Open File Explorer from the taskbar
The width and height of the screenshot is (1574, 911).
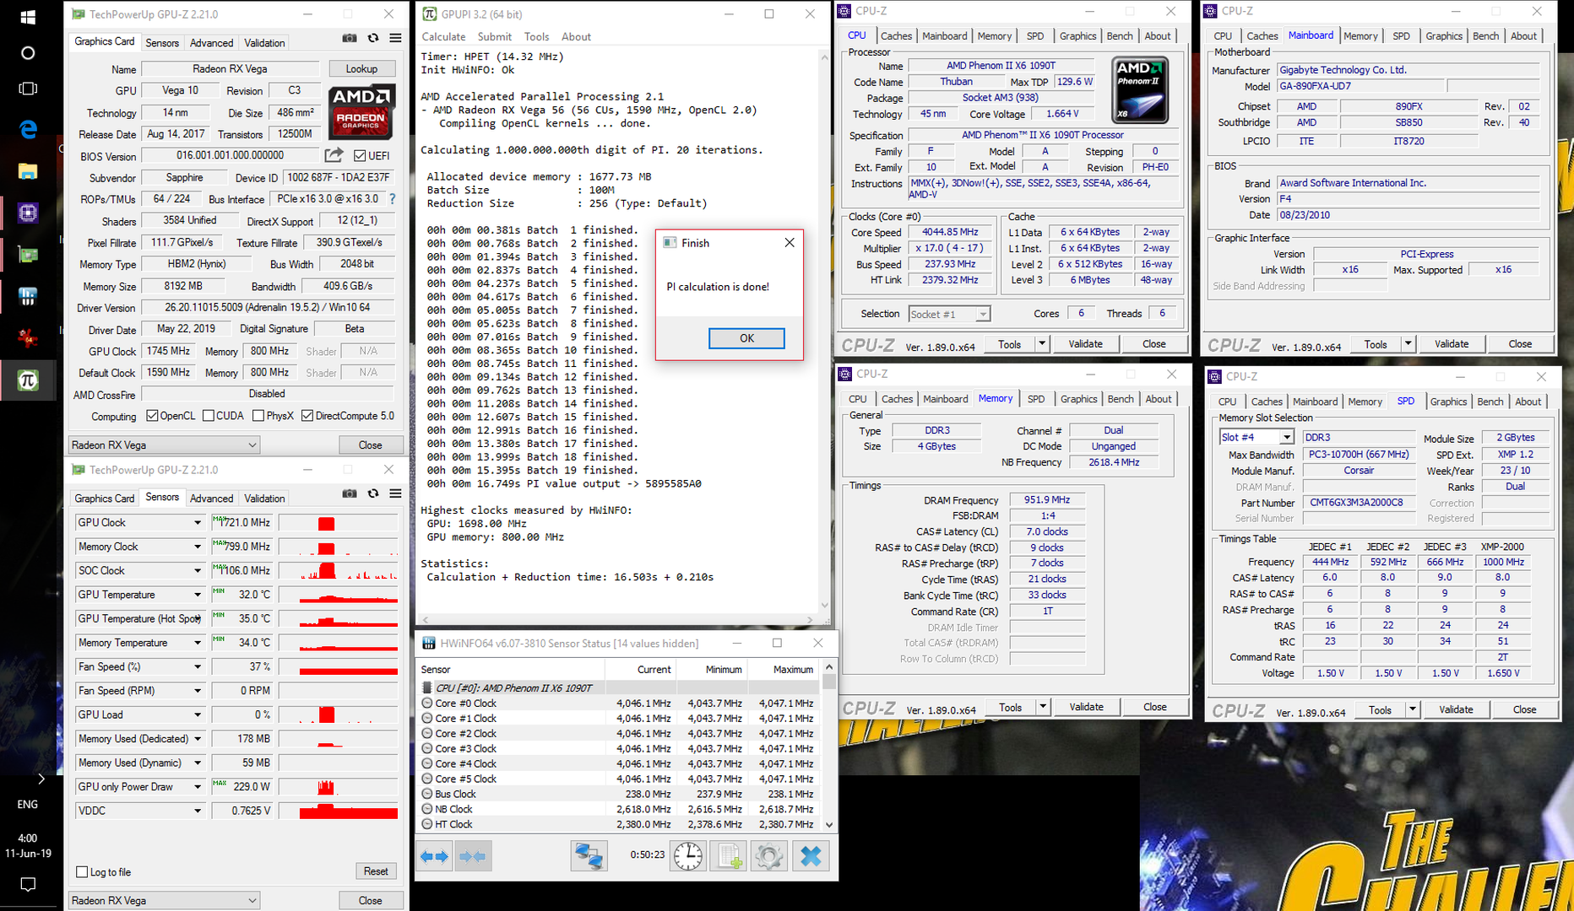click(28, 171)
